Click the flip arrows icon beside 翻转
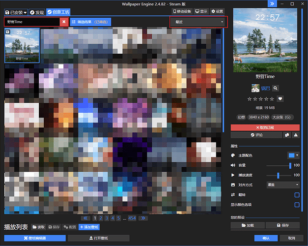Image resolution: width=308 pixels, height=246 pixels. coord(233,195)
